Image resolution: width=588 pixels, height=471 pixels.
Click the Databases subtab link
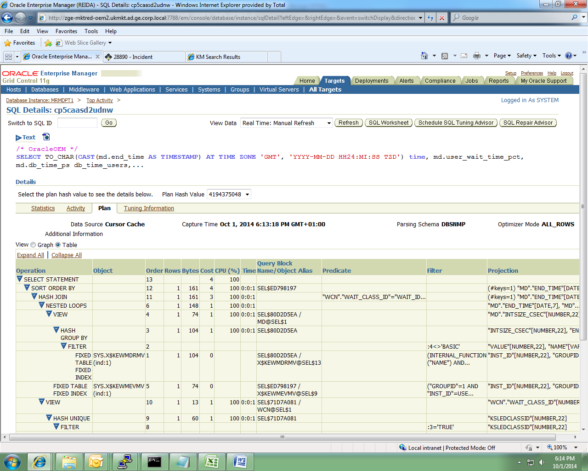click(x=45, y=90)
